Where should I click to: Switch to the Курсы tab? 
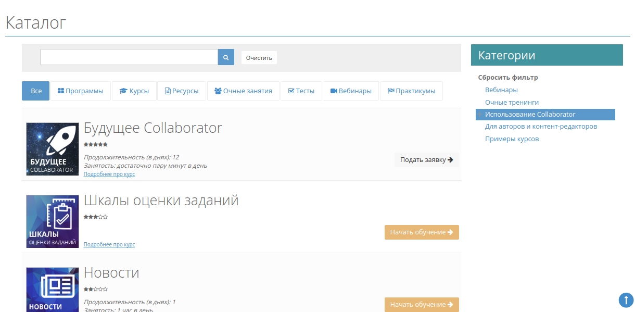(134, 91)
